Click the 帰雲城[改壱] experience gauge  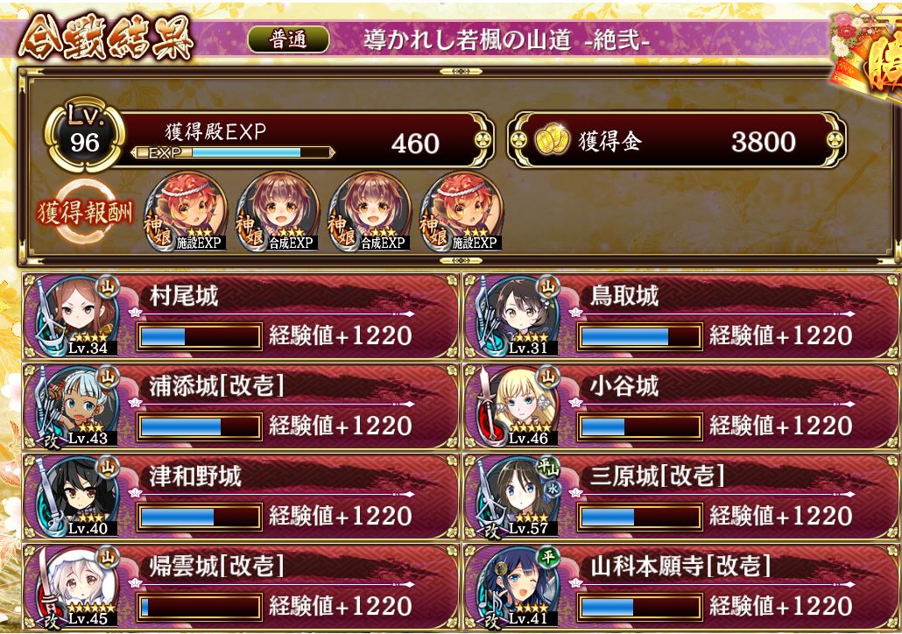click(199, 607)
